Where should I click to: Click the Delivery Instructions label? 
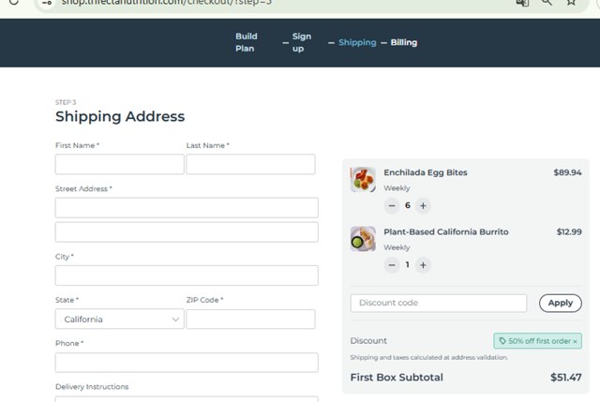click(x=92, y=387)
